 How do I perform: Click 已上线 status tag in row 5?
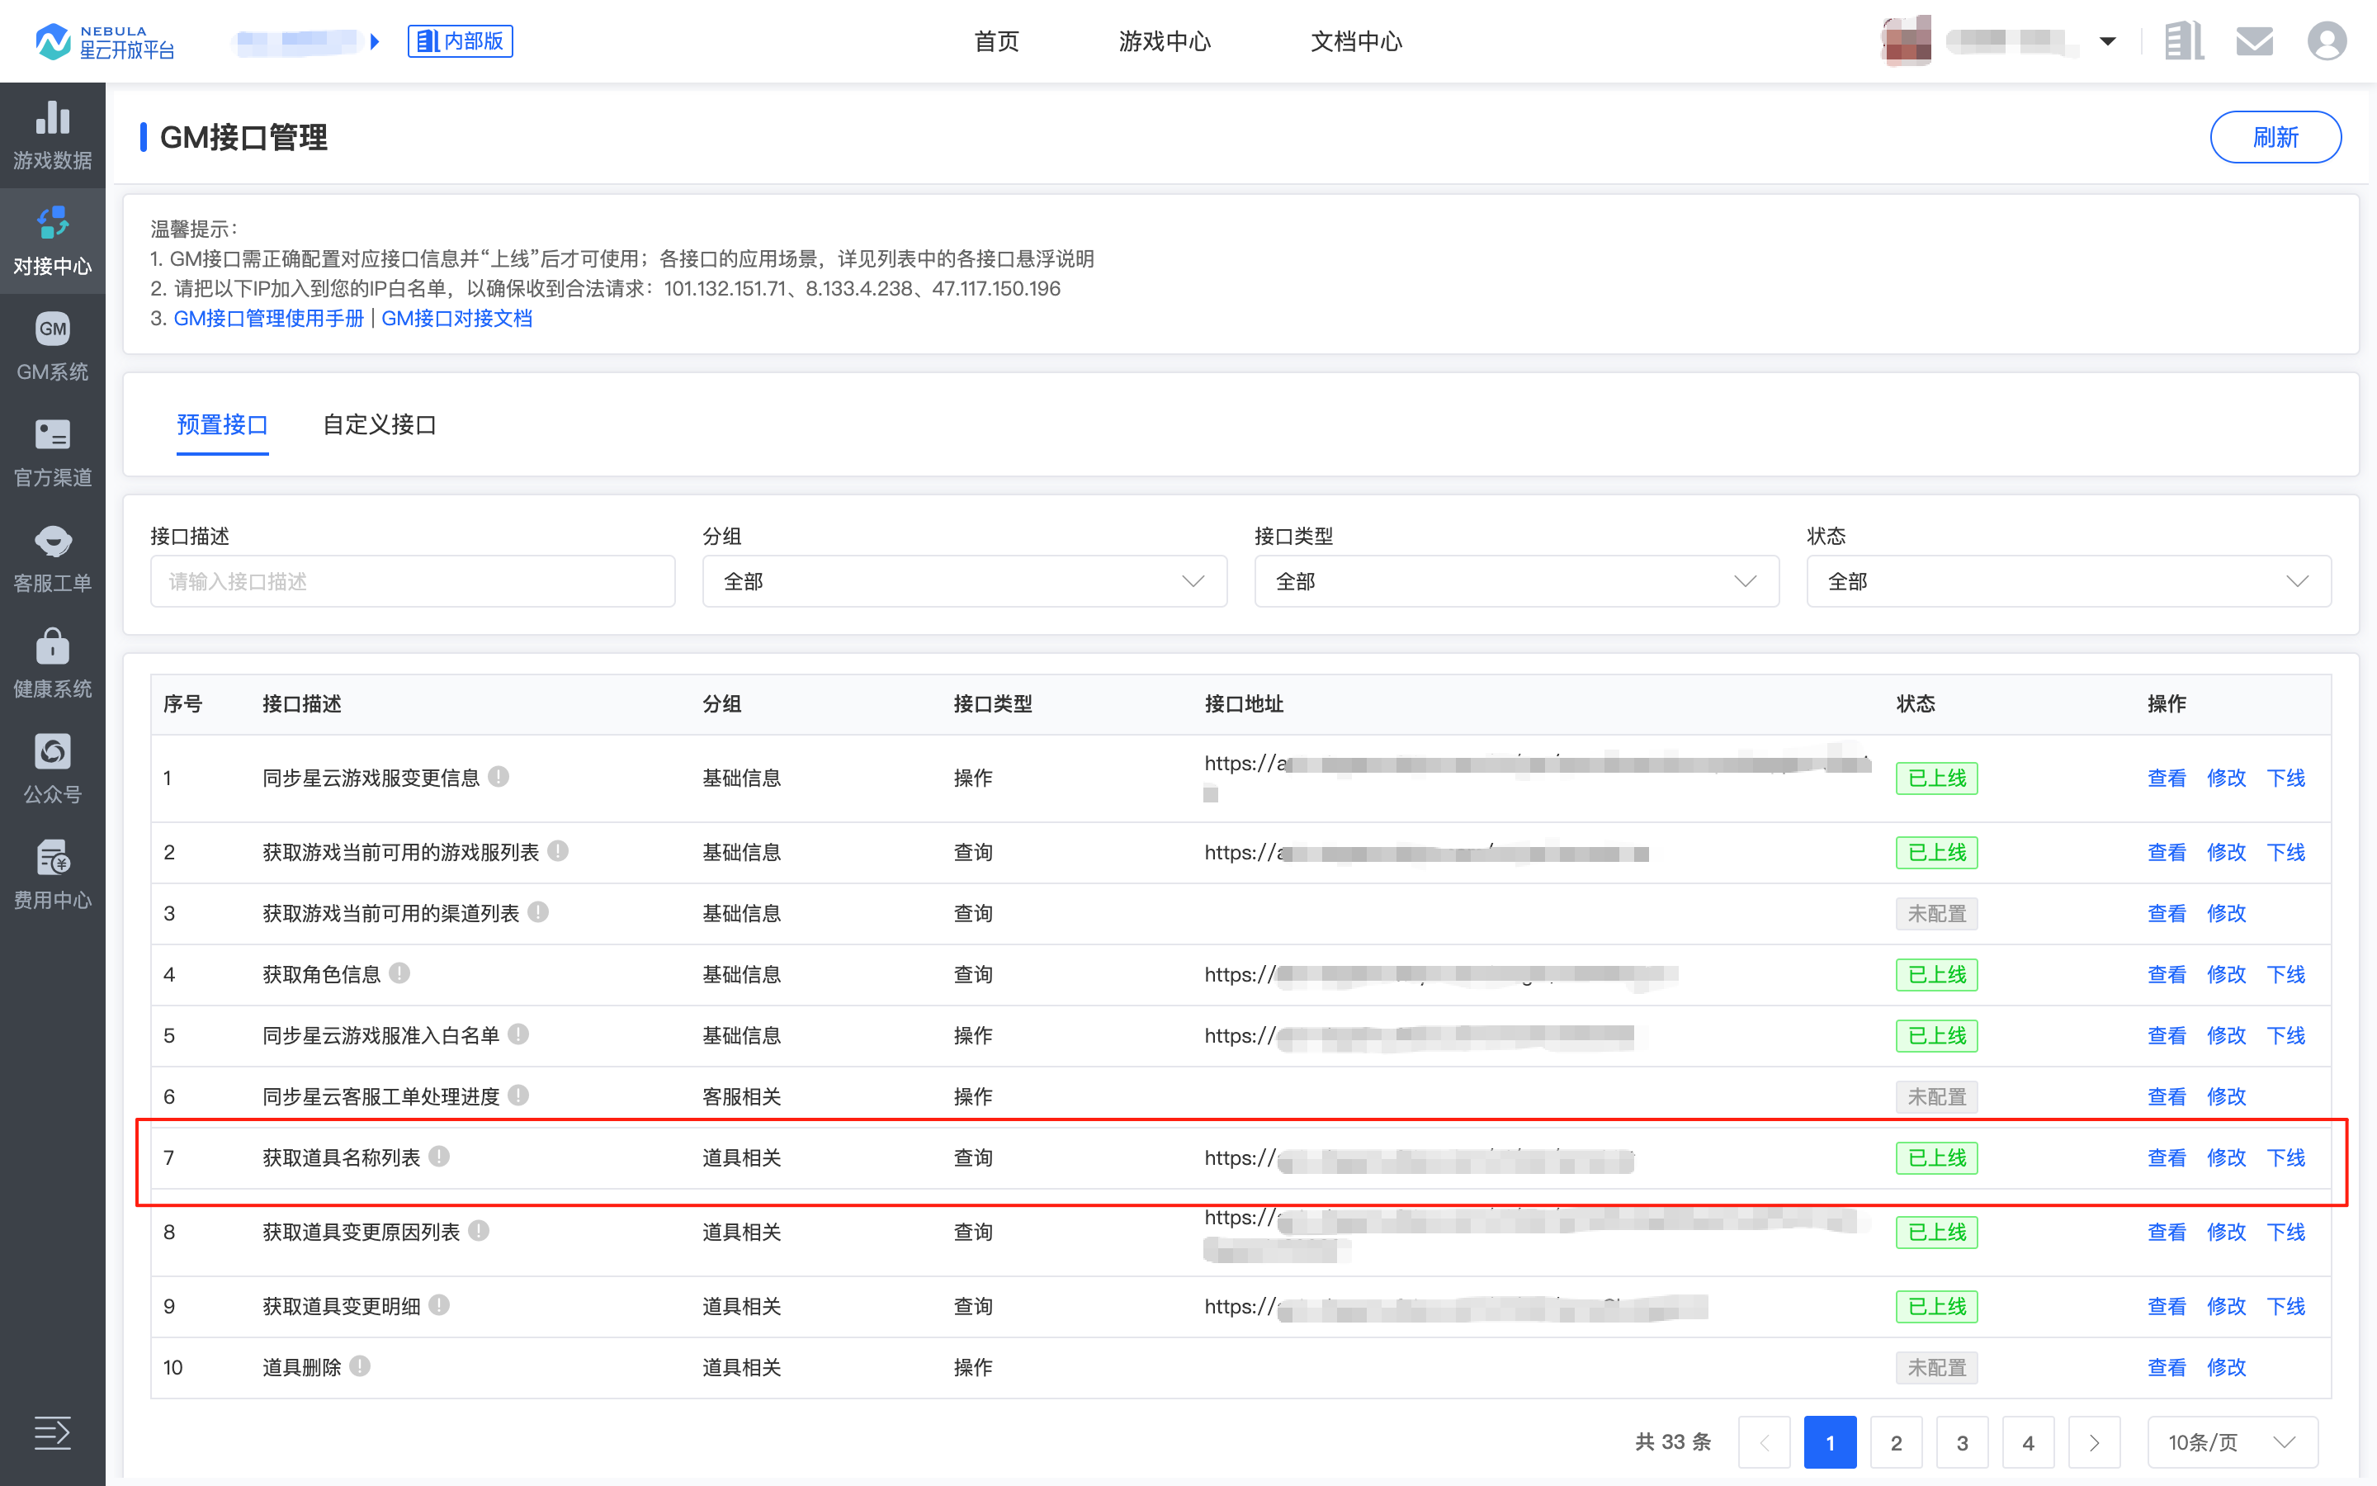click(1936, 1035)
